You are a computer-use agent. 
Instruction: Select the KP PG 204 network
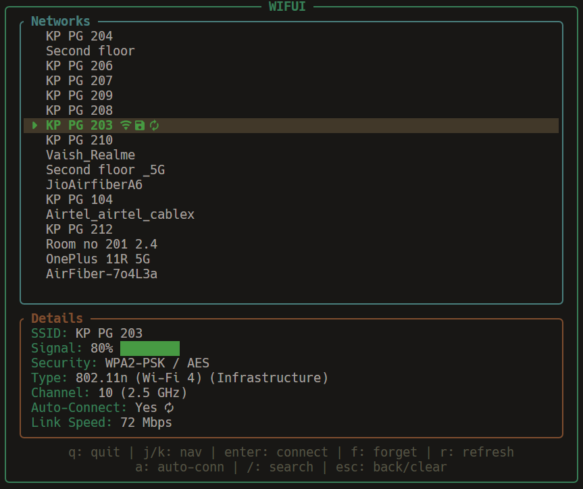coord(79,36)
